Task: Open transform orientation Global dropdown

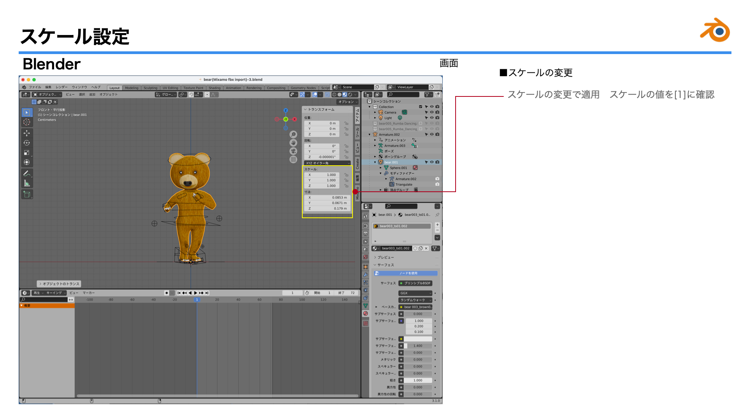Action: tap(166, 94)
